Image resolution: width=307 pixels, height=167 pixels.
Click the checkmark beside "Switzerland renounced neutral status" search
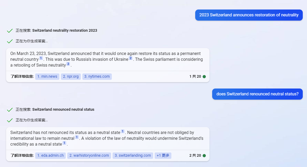10,110
